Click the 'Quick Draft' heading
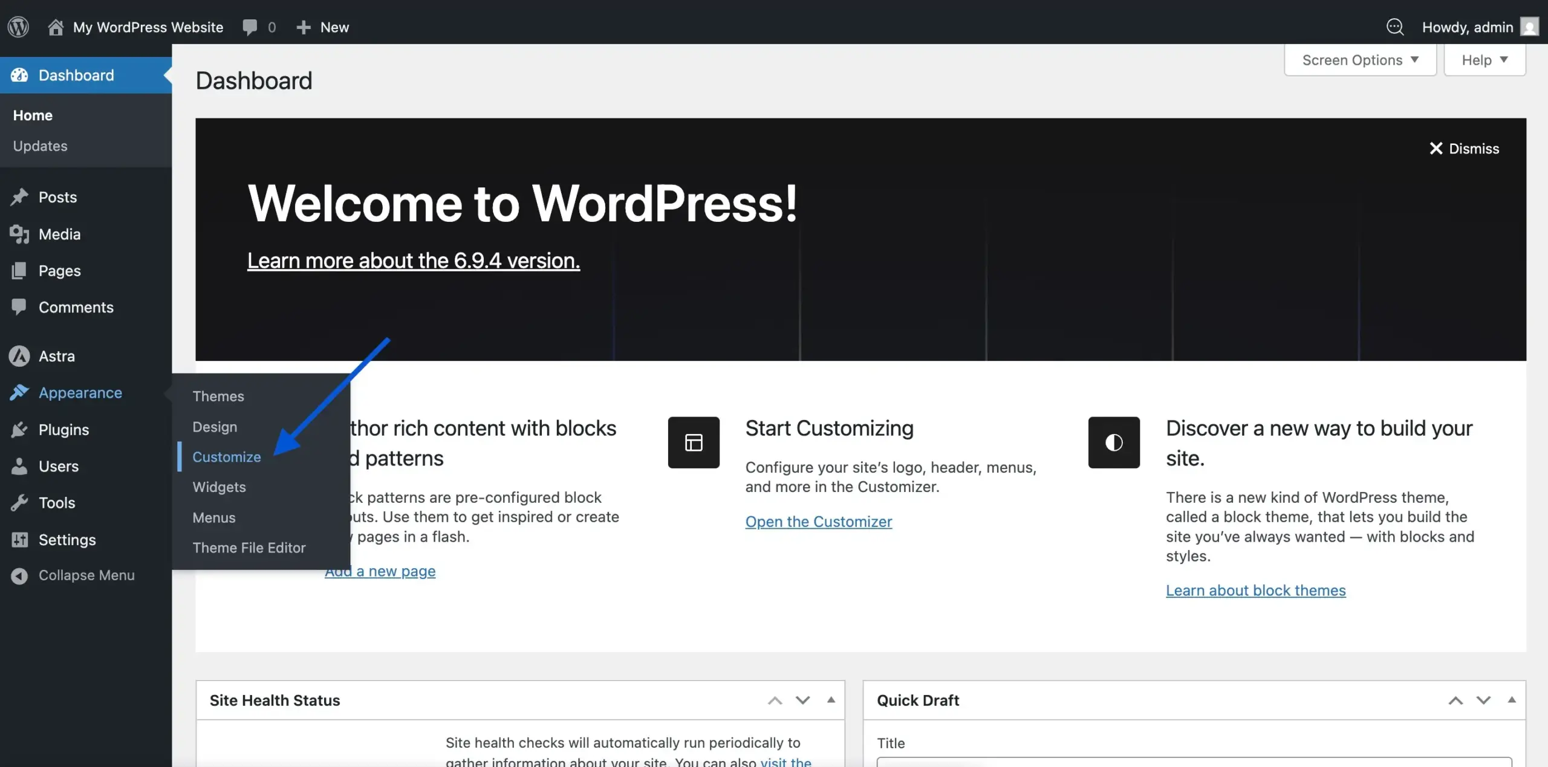 click(x=917, y=701)
